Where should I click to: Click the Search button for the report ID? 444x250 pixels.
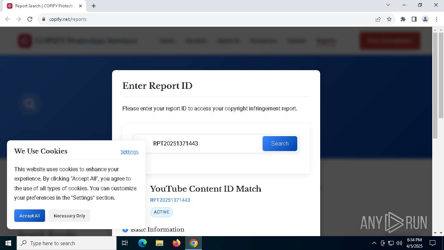[x=280, y=143]
